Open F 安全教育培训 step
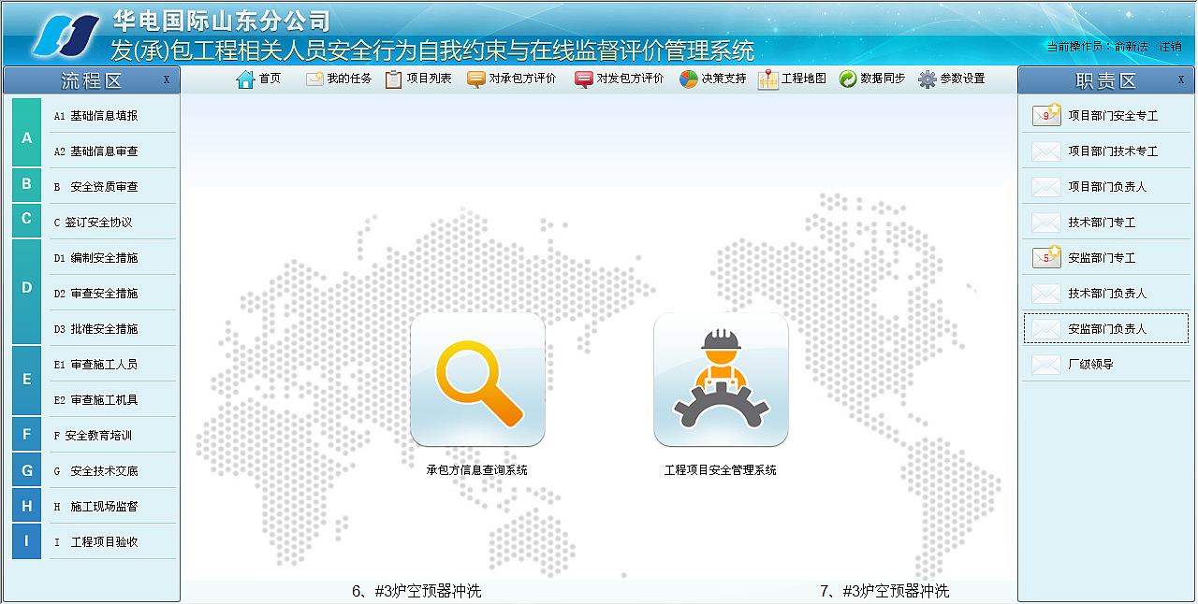This screenshot has width=1198, height=604. tap(94, 436)
